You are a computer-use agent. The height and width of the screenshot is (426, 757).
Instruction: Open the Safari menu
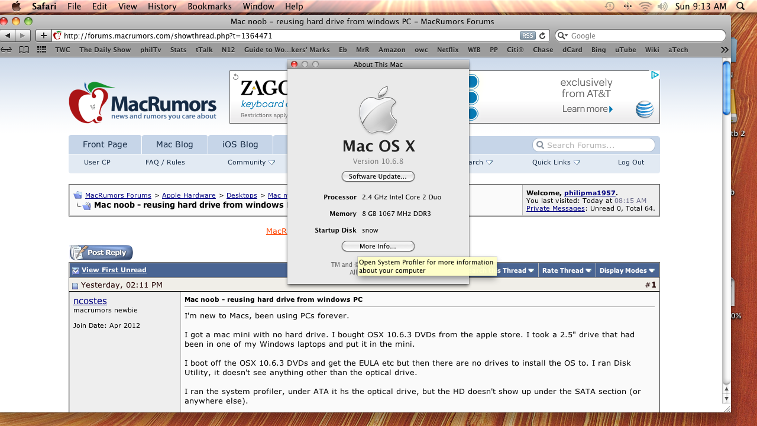(44, 6)
